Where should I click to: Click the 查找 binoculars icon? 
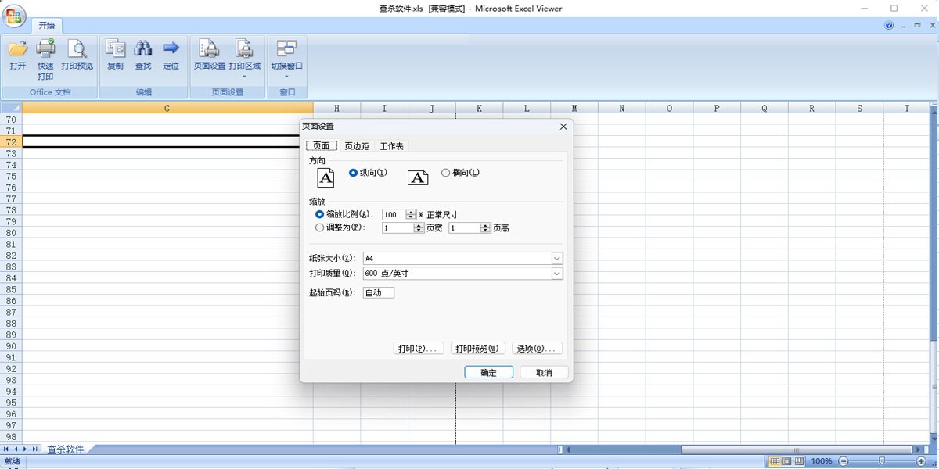point(143,49)
